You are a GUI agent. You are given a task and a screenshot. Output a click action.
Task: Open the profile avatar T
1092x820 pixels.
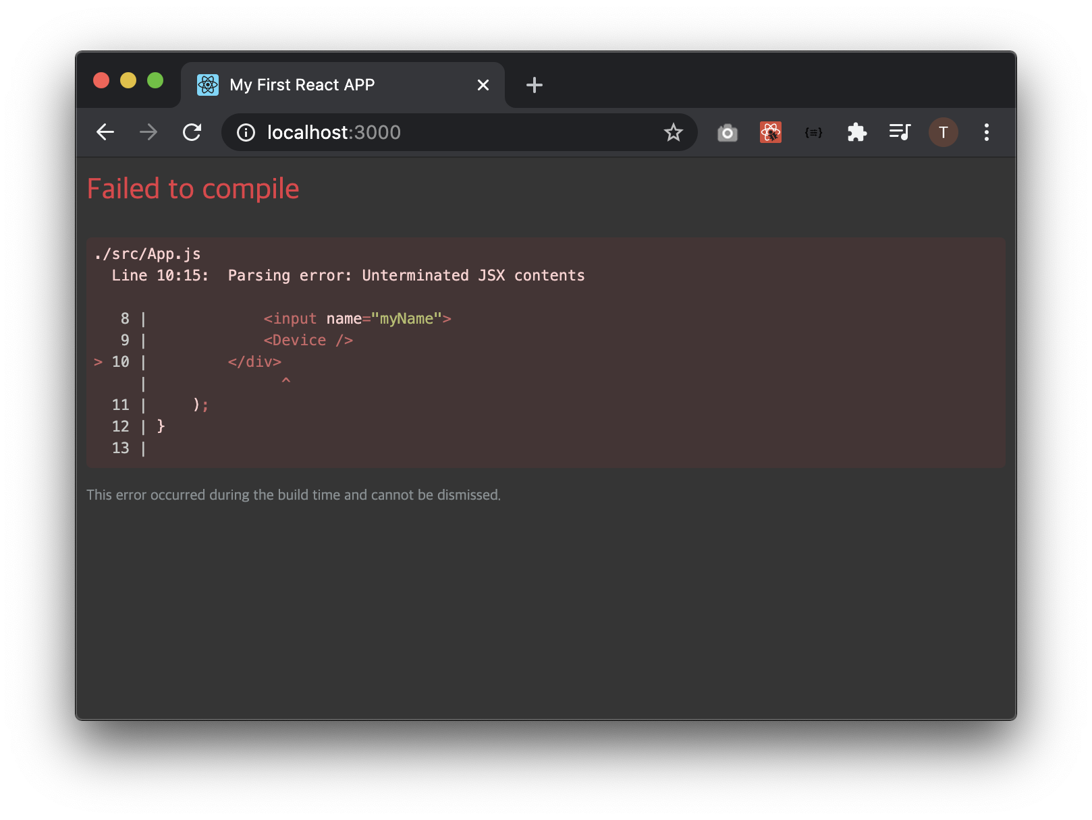[944, 132]
